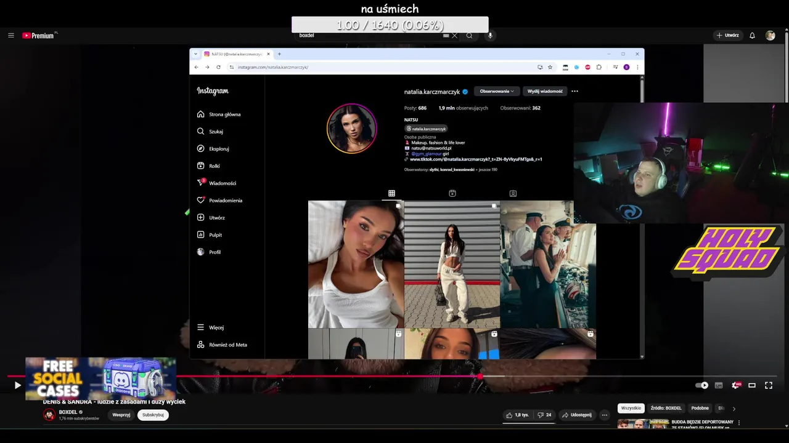Submit the YouTube search magnifier button
Image resolution: width=789 pixels, height=443 pixels.
(469, 36)
